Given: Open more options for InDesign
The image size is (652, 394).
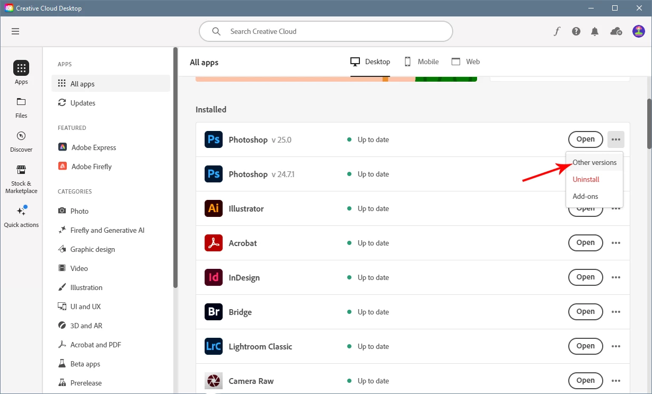Looking at the screenshot, I should (616, 277).
